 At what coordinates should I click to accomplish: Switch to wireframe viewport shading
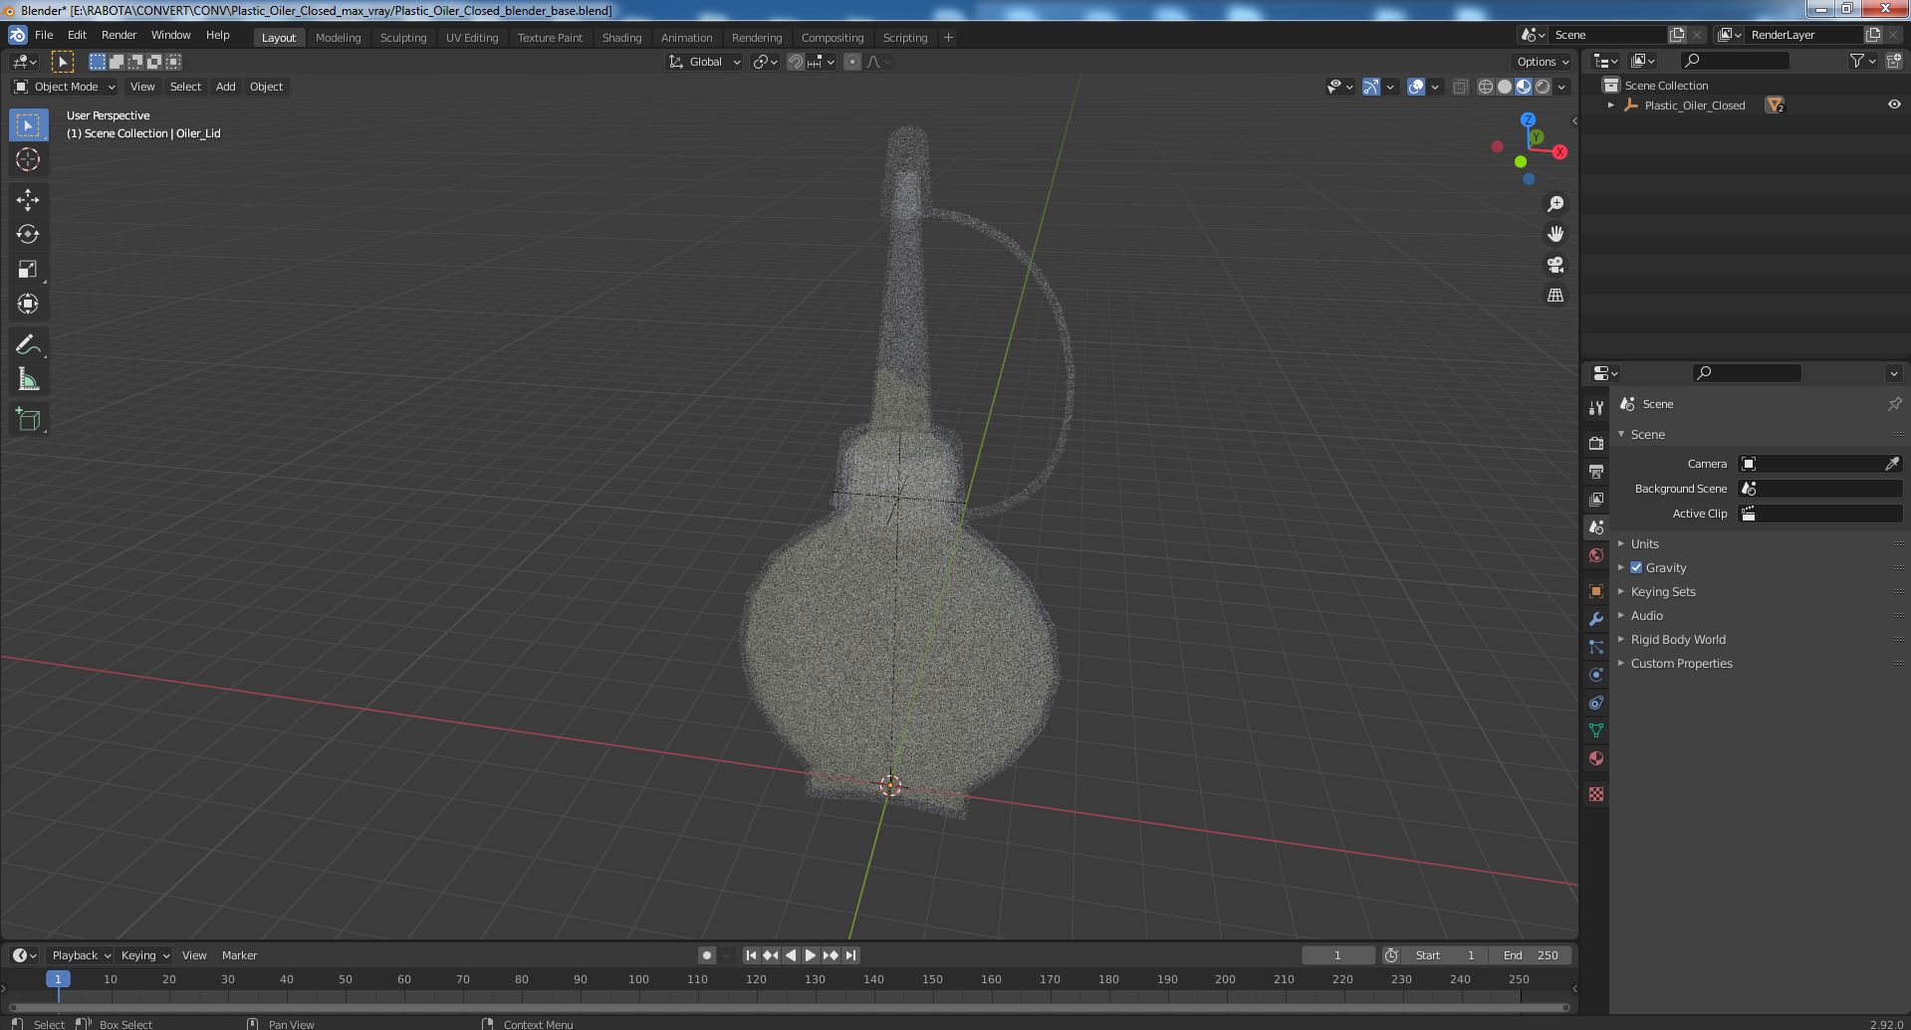(1486, 87)
